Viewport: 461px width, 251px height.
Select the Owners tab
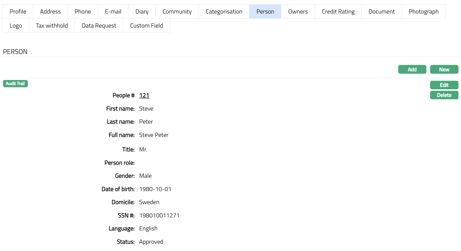298,12
